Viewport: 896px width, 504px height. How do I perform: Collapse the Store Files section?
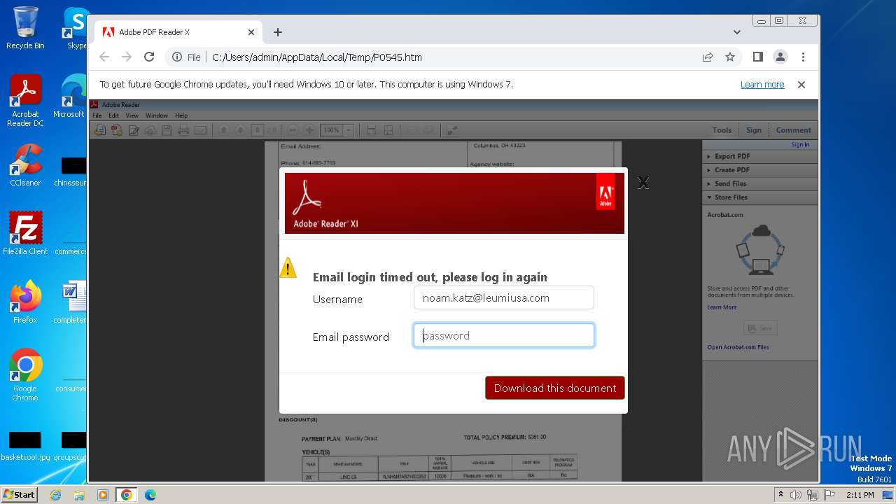760,197
